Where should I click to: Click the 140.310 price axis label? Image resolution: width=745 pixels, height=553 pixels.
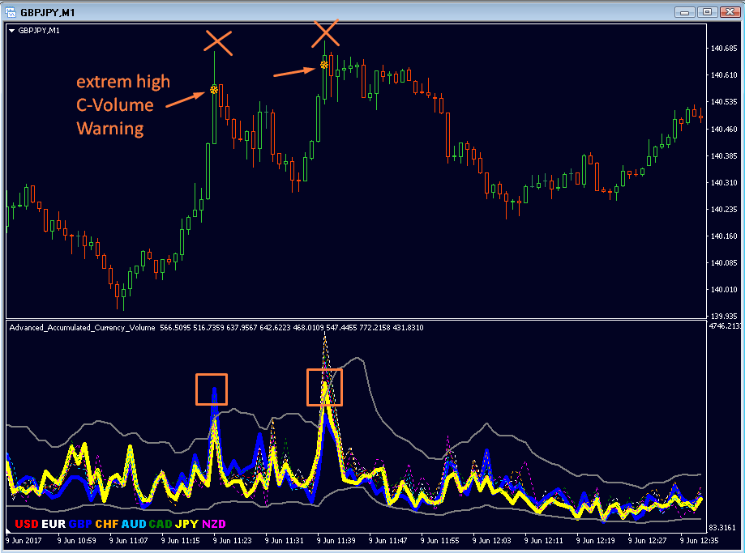[x=724, y=183]
